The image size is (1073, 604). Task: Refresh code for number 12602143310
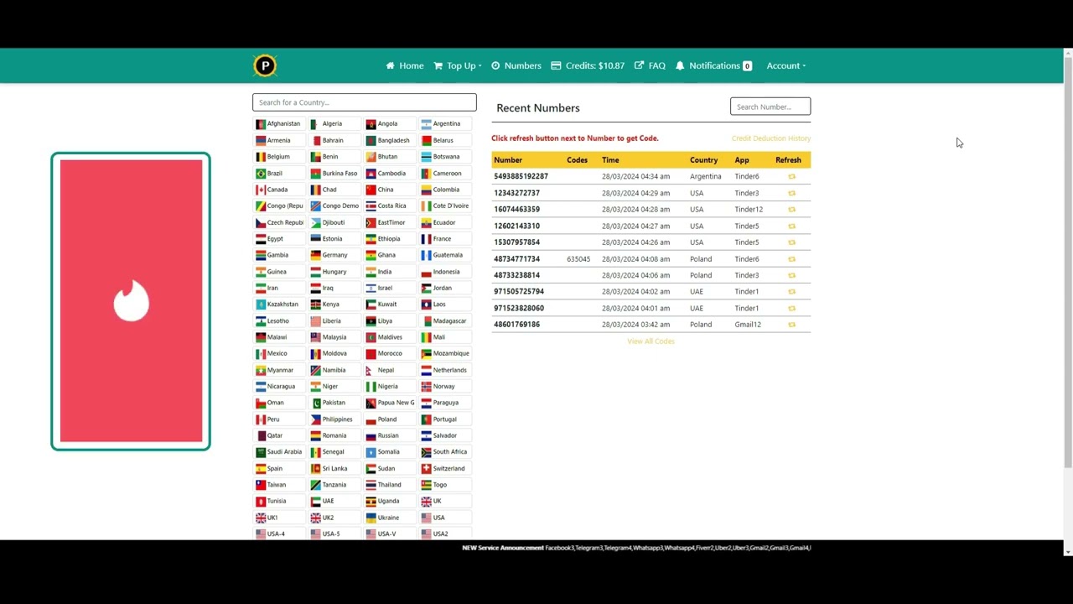click(791, 226)
